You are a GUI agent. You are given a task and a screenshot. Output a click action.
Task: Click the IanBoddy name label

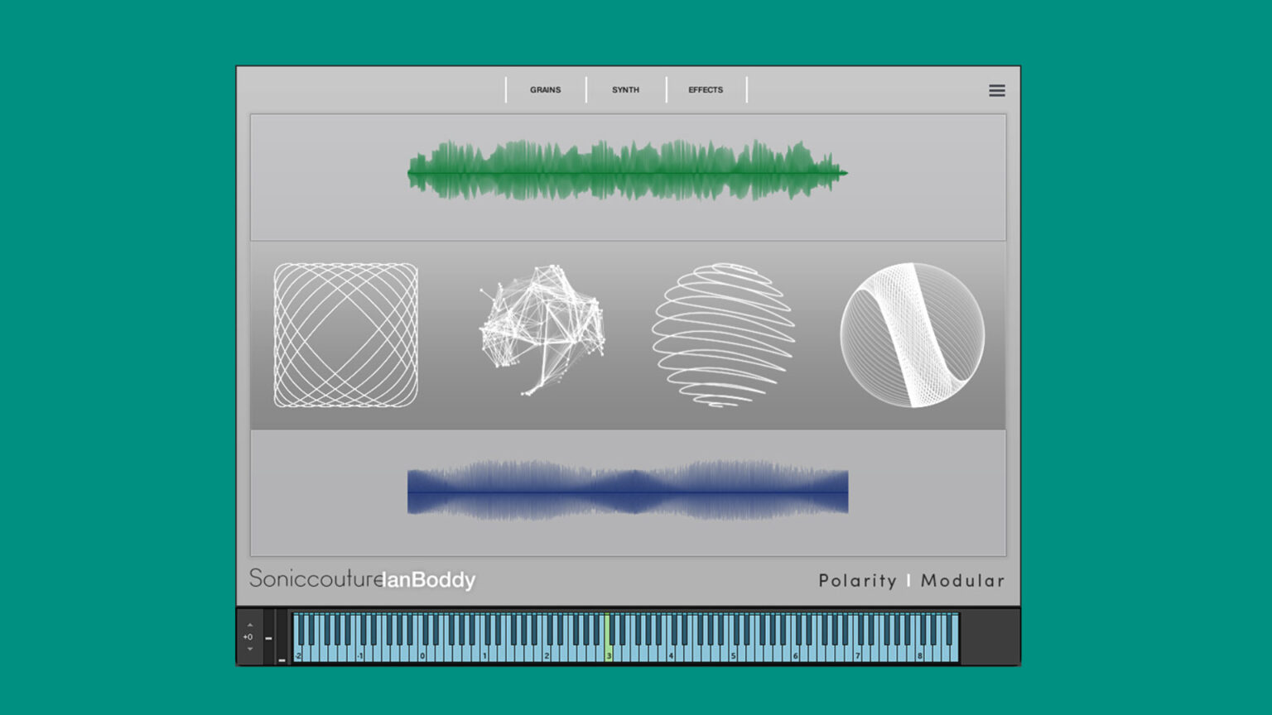(x=430, y=581)
